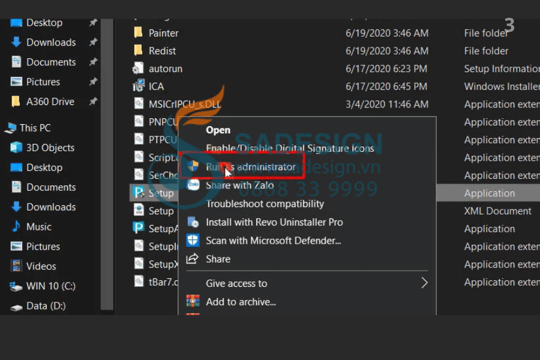This screenshot has height=360, width=540.
Task: Unpin Downloads from Quick access pin
Action: [x=93, y=43]
